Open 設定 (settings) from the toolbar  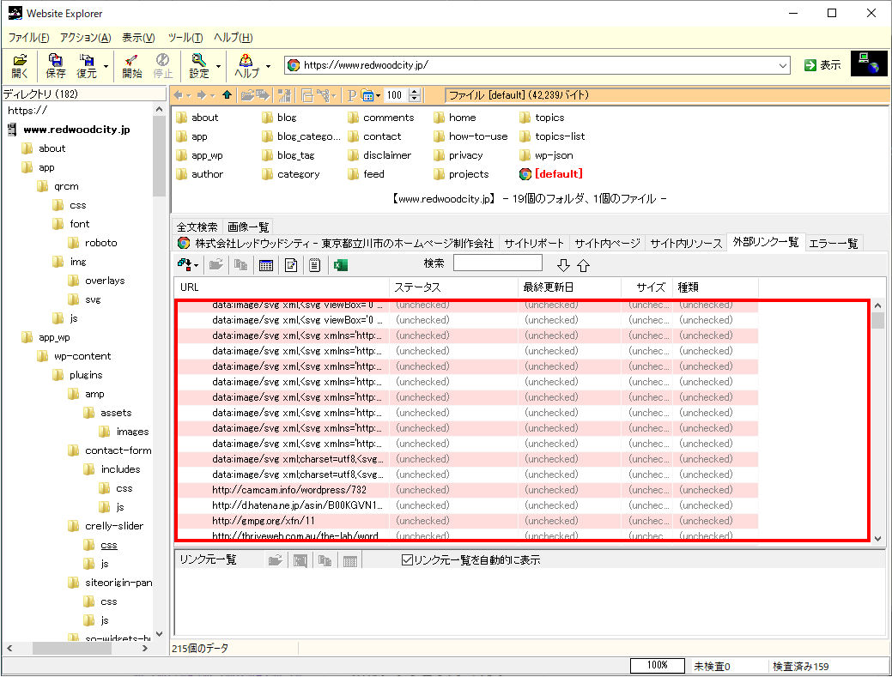(199, 66)
